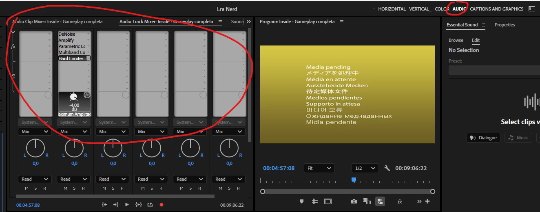Click blue Program monitor timecode 00:04:57:08
The height and width of the screenshot is (212, 540).
coord(279,168)
